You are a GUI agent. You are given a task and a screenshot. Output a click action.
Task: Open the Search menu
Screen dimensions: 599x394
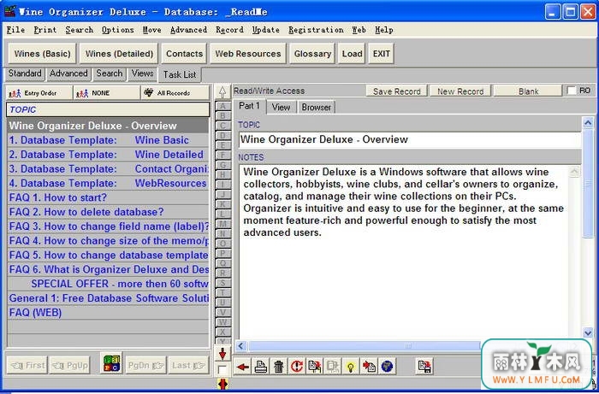(79, 30)
